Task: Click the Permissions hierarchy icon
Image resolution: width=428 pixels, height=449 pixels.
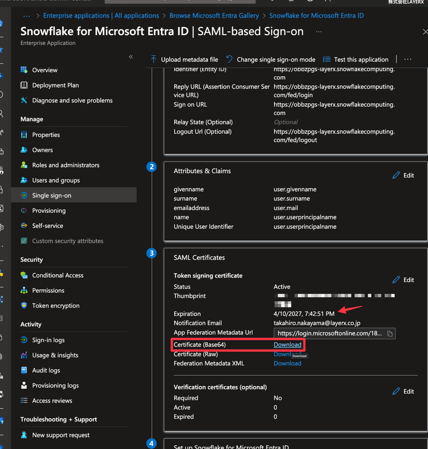Action: [x=24, y=290]
